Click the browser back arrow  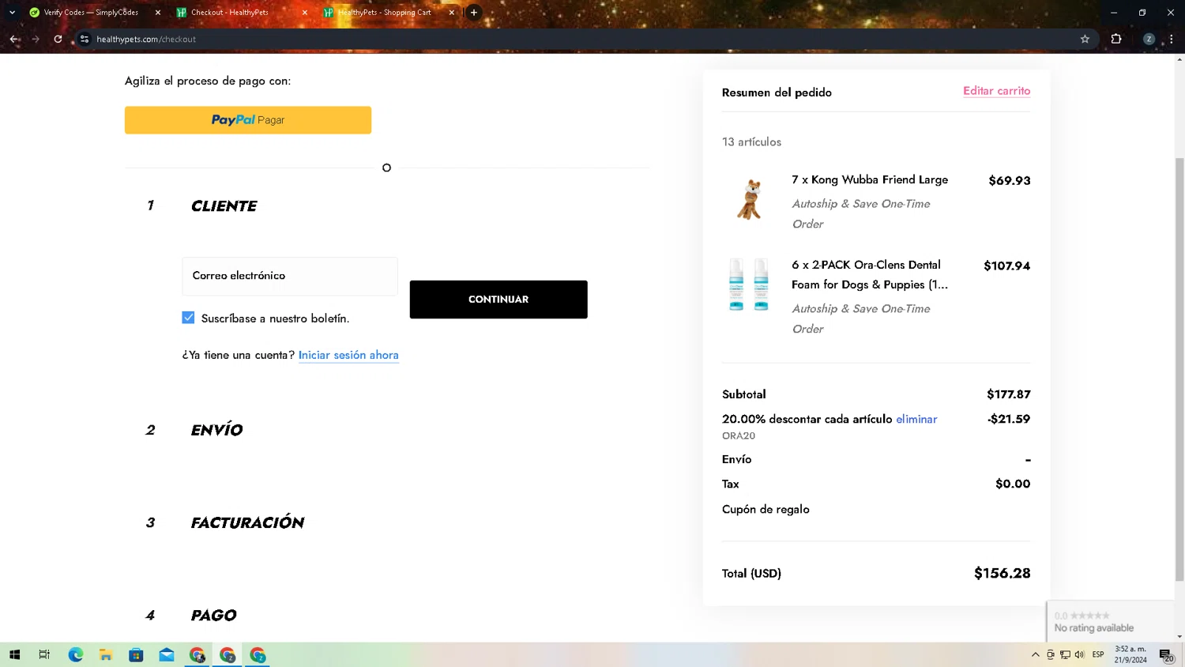14,39
